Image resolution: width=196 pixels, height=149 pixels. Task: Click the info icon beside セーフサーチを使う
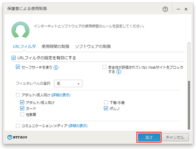click(56, 68)
